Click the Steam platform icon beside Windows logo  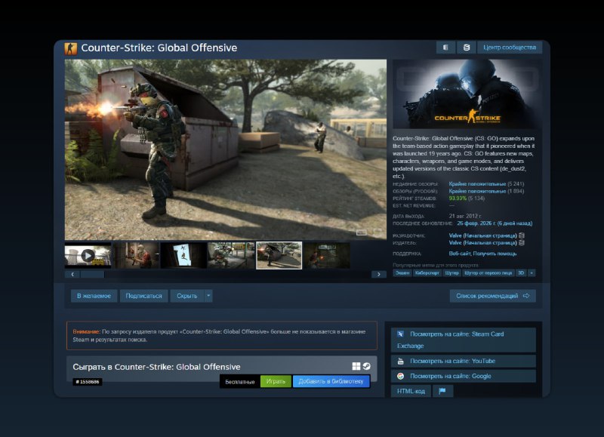[x=367, y=366]
